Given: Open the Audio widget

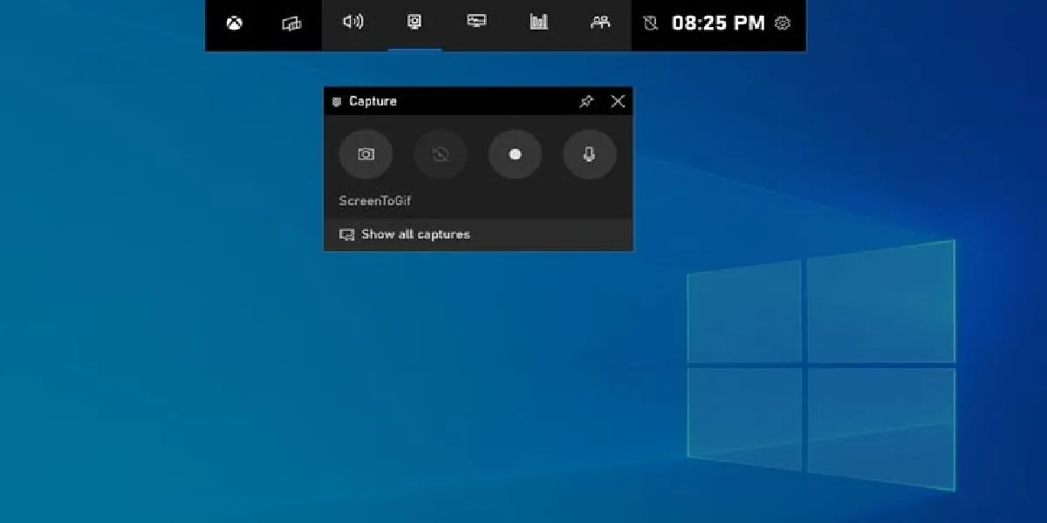Looking at the screenshot, I should click(x=352, y=24).
